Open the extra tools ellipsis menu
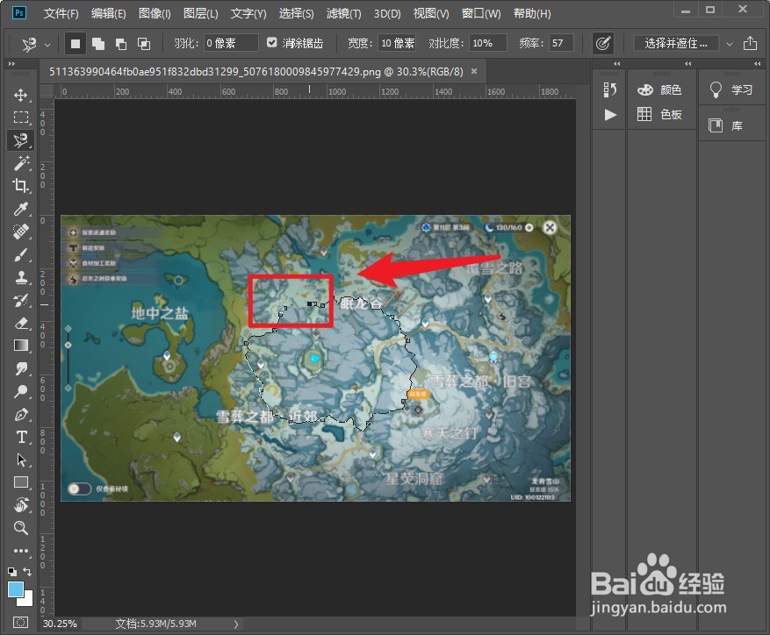770x635 pixels. (20, 551)
